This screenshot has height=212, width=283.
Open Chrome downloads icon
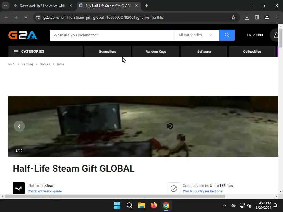tap(247, 17)
